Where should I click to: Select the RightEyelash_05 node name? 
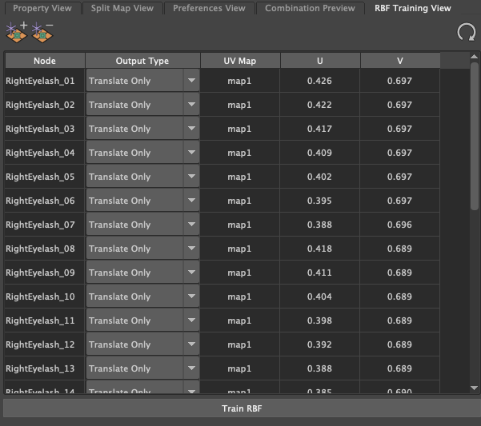[x=40, y=177]
